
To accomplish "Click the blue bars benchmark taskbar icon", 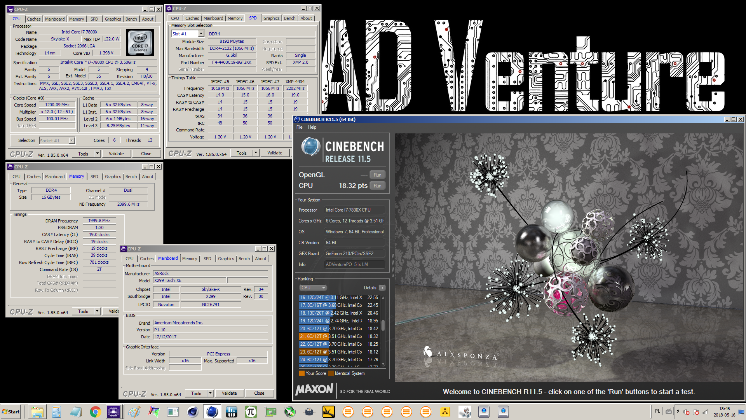I will (x=231, y=411).
